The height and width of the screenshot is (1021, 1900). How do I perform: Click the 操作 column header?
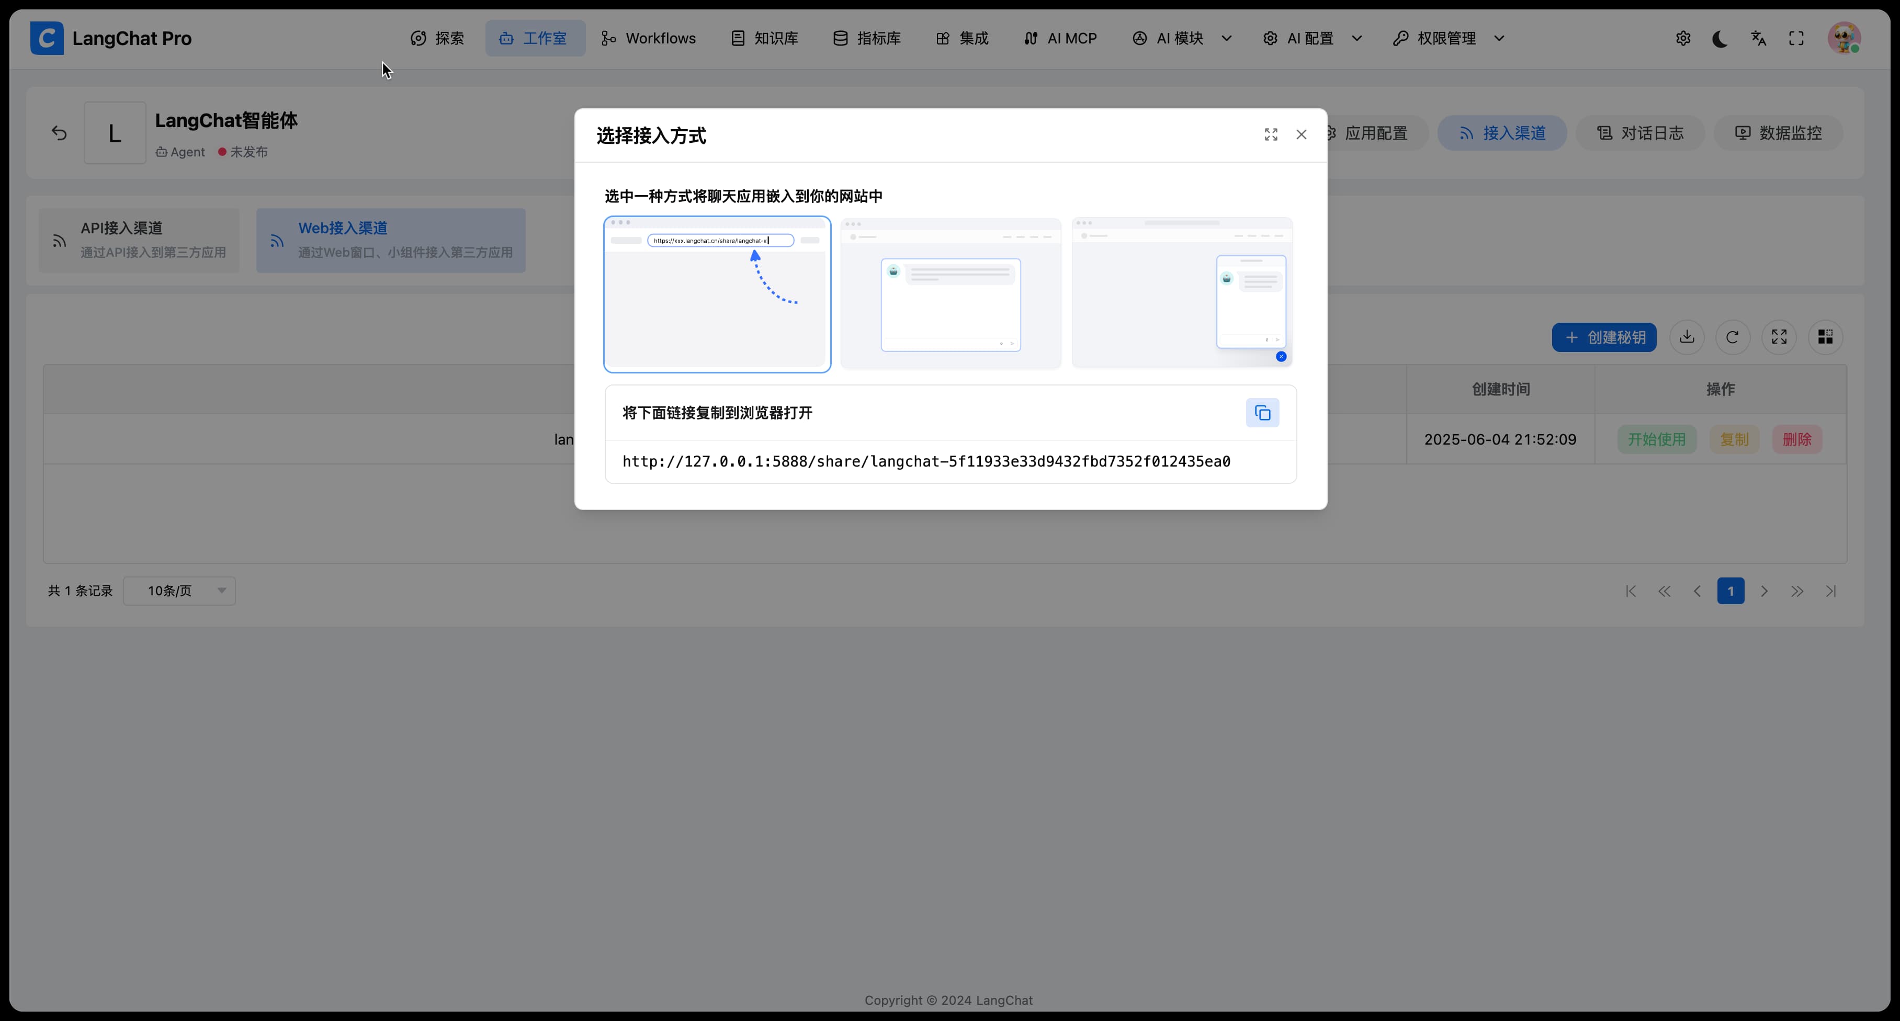[1720, 390]
